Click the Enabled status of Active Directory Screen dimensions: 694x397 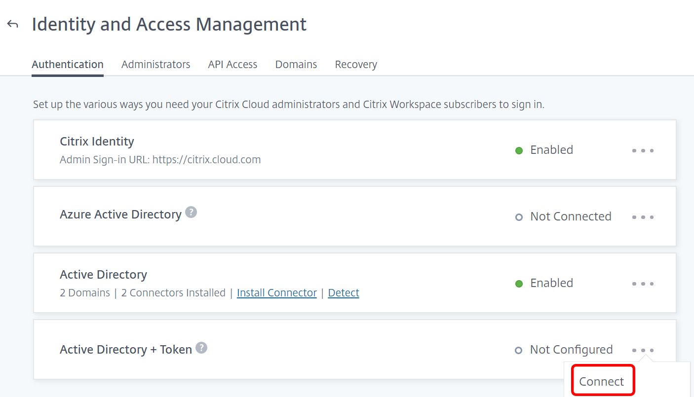[551, 283]
